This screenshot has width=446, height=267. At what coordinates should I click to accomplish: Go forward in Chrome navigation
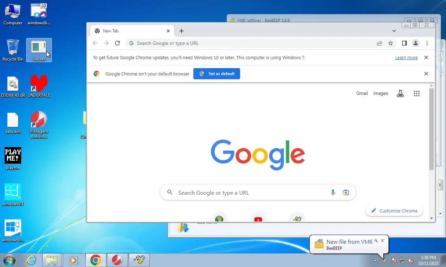(106, 43)
